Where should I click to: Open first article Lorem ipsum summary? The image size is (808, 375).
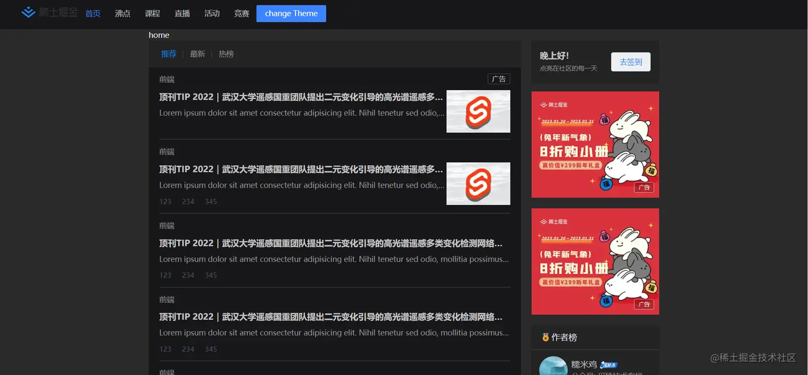pos(302,113)
